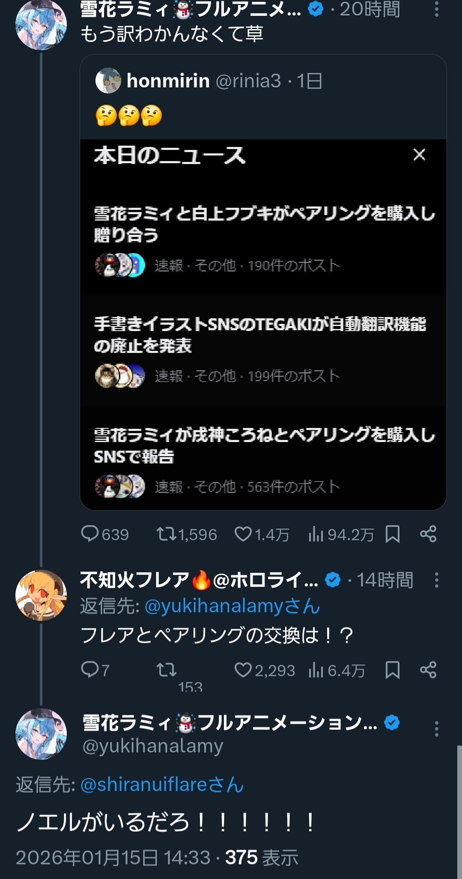Viewport: 462px width, 879px height.
Task: Share Lamy's quote tweet
Action: pos(428,534)
